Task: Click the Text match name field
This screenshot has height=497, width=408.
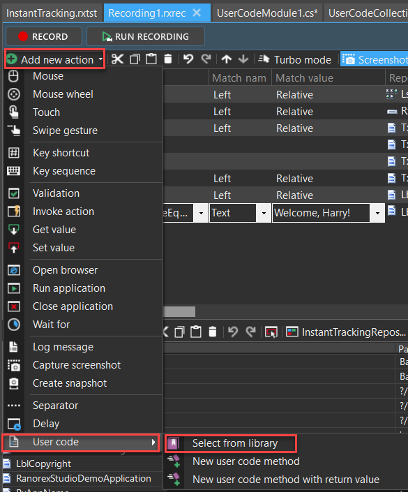Action: pos(232,213)
